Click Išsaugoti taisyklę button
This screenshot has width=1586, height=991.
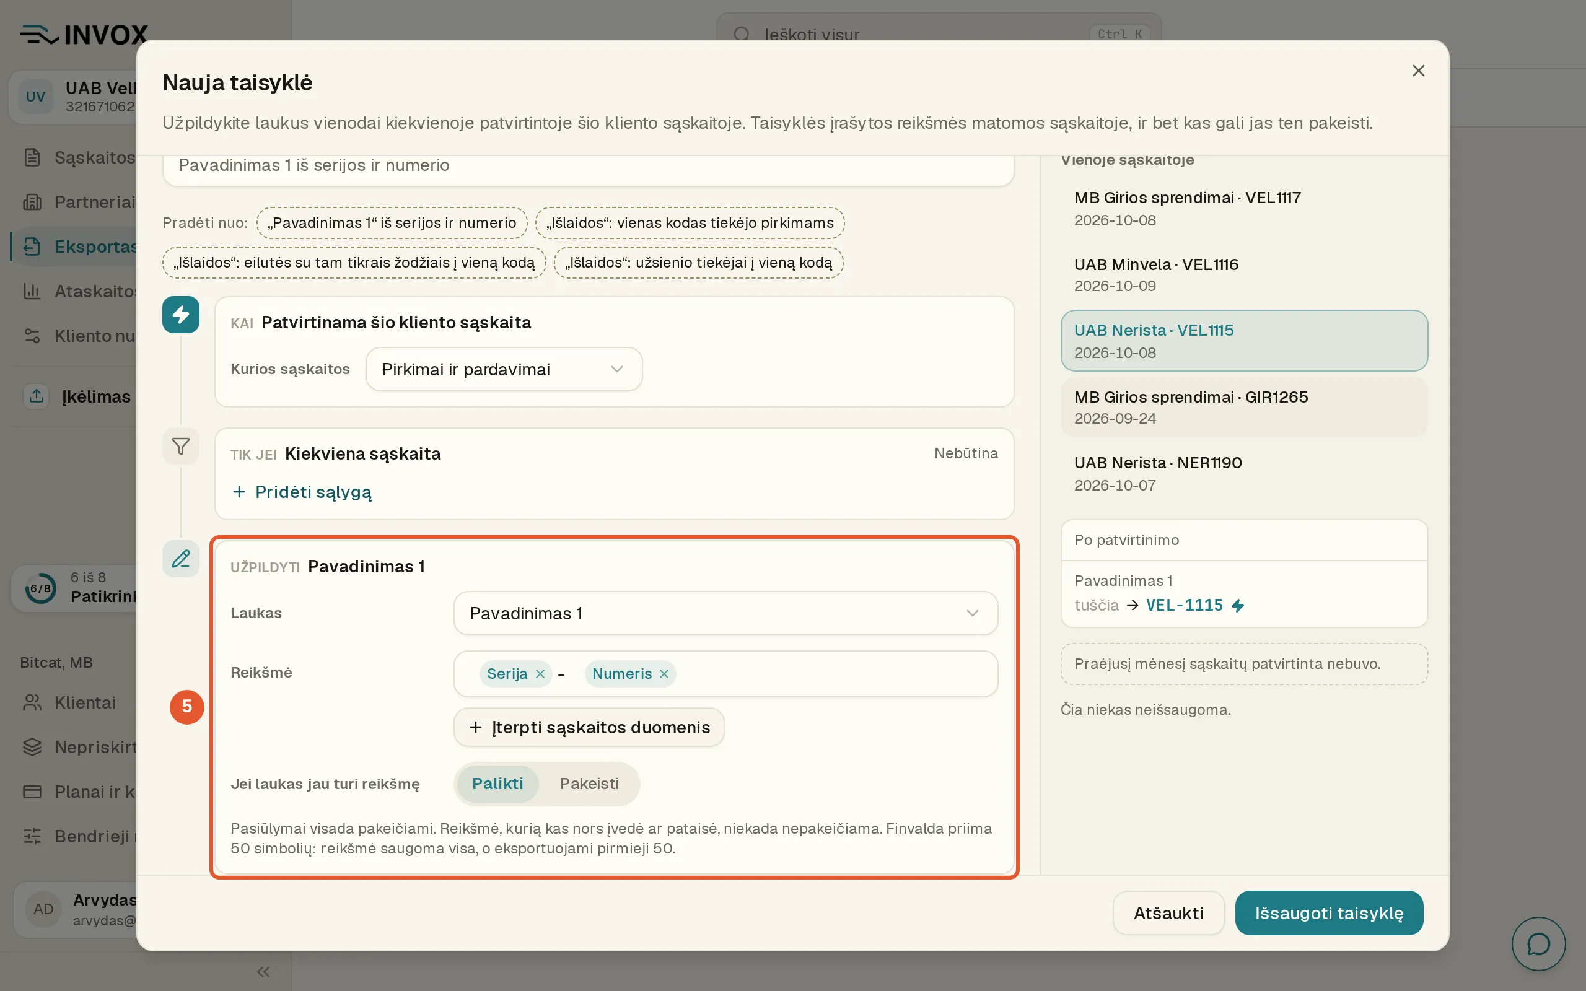point(1329,913)
